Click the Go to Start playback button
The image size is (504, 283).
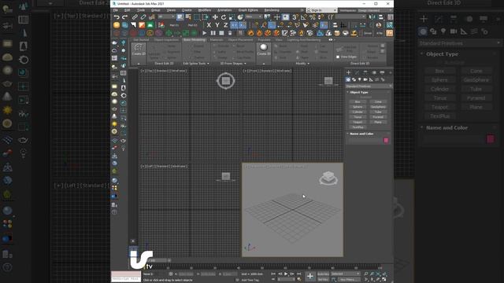(x=273, y=274)
